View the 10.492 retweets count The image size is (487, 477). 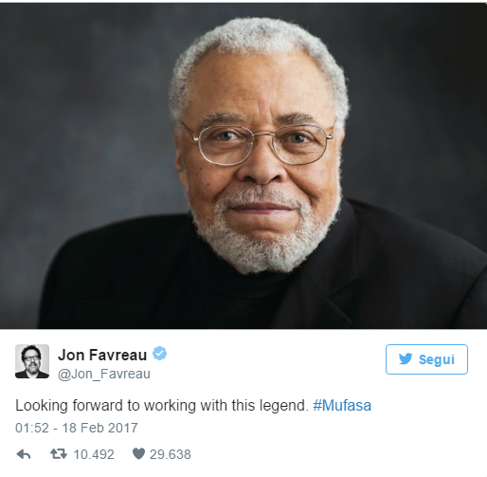coord(94,454)
